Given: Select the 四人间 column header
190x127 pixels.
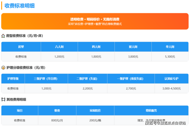Looking at the screenshot, I should 96,47.
